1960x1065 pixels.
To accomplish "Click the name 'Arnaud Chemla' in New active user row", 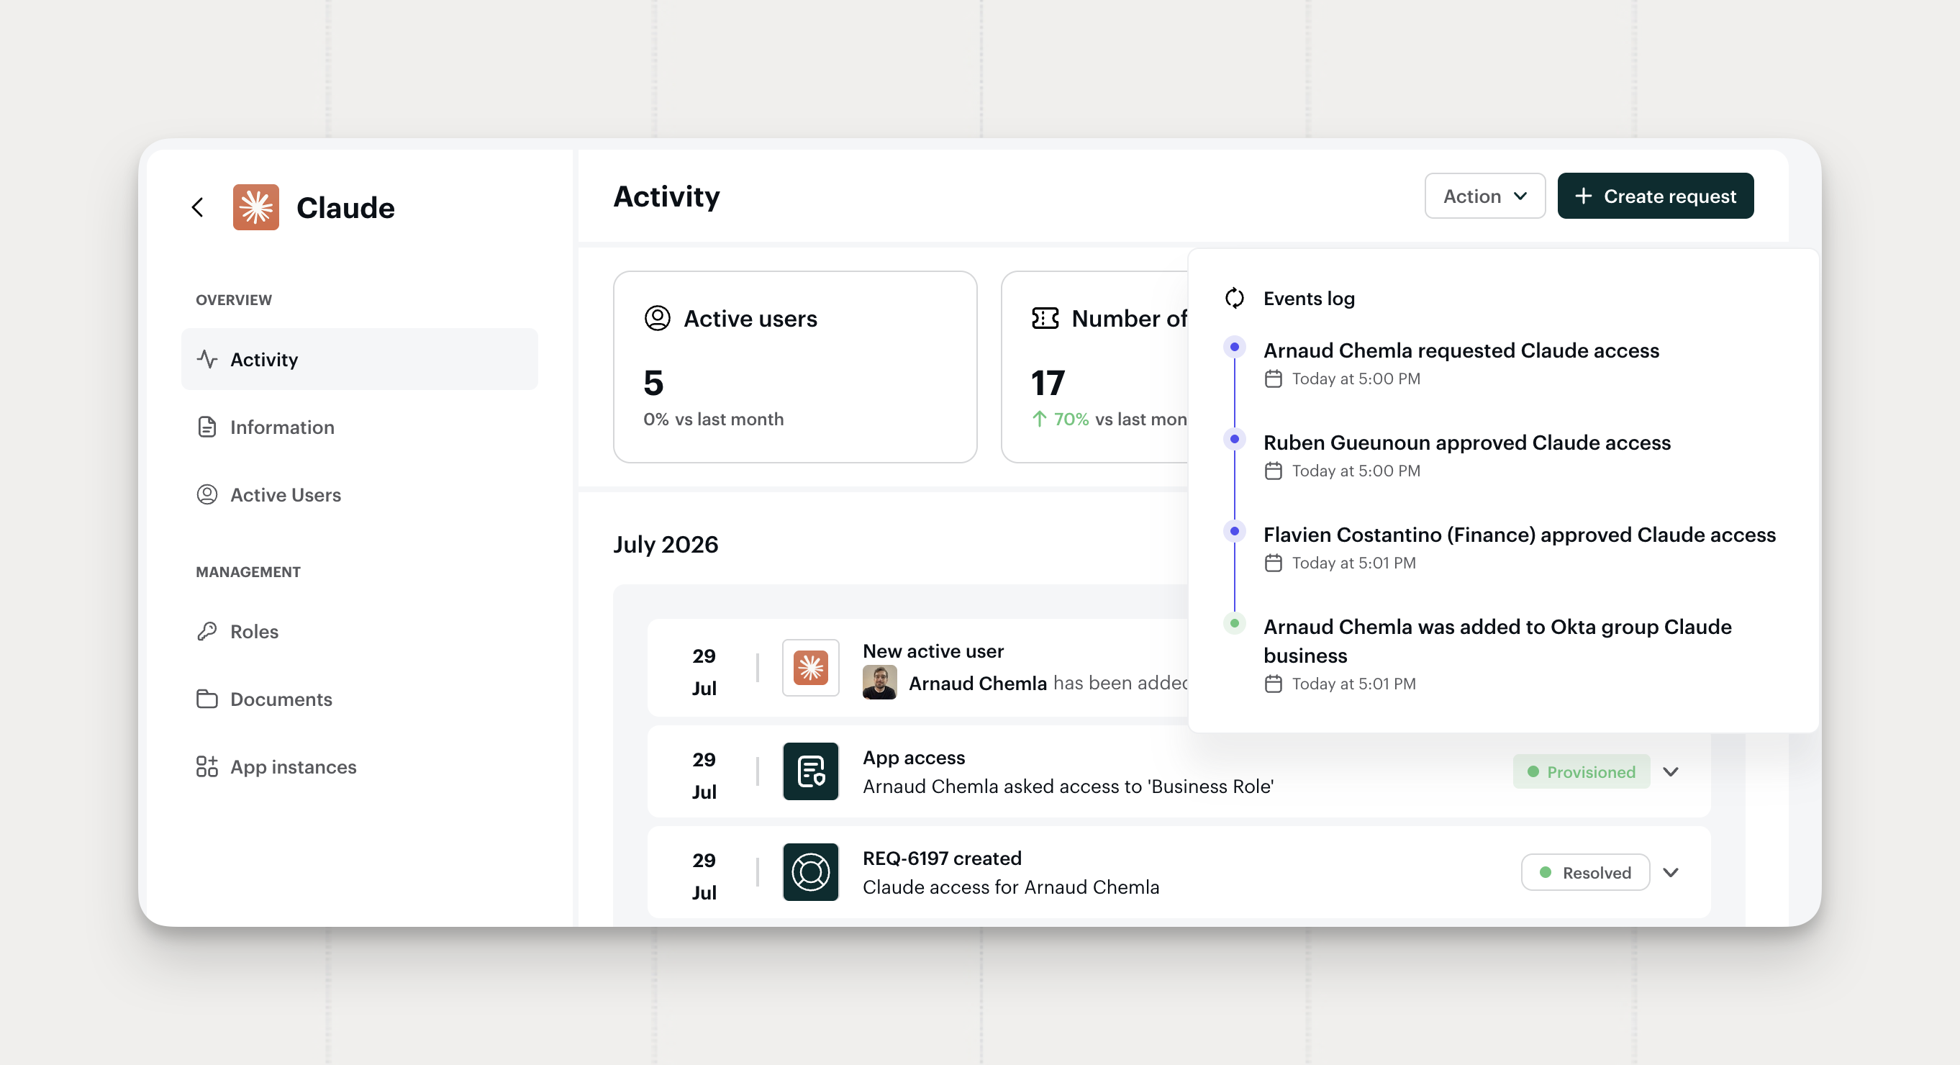I will (x=978, y=683).
